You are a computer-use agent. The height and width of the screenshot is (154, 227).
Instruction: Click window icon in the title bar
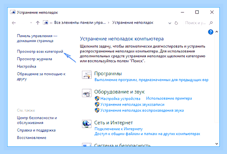[13, 12]
